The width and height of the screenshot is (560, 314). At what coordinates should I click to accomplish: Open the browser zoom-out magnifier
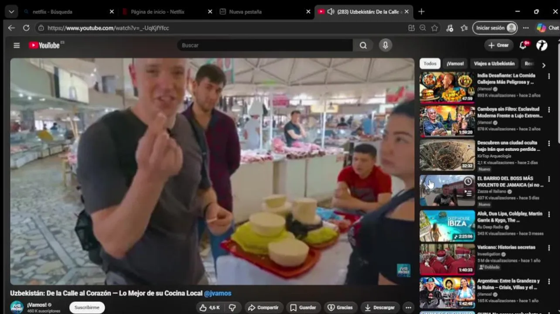coord(423,28)
